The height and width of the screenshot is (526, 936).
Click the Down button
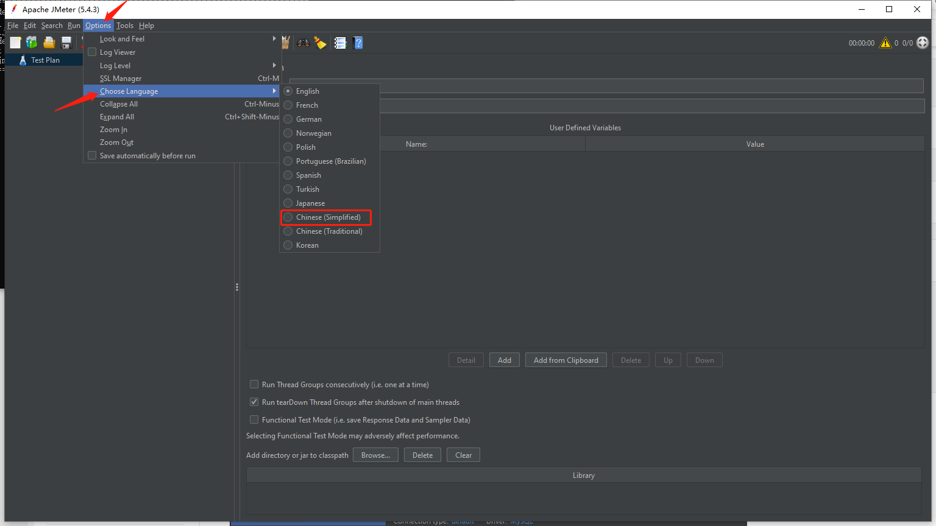click(704, 360)
